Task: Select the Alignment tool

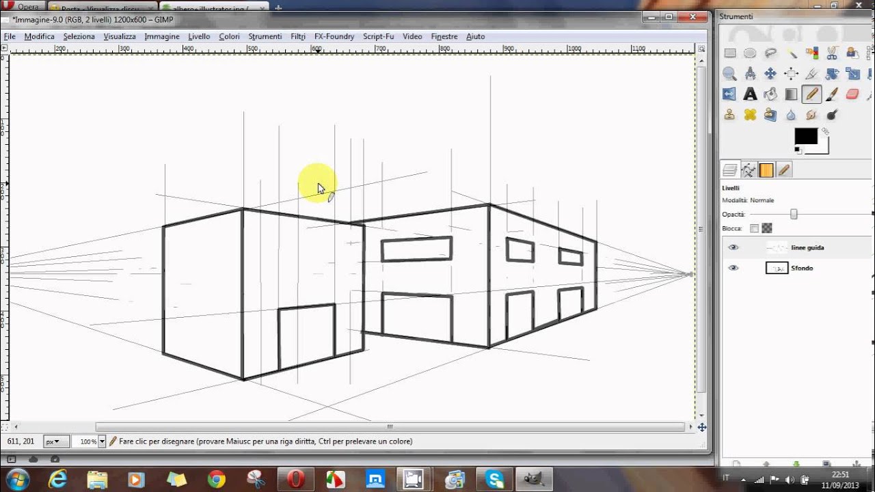Action: 791,74
